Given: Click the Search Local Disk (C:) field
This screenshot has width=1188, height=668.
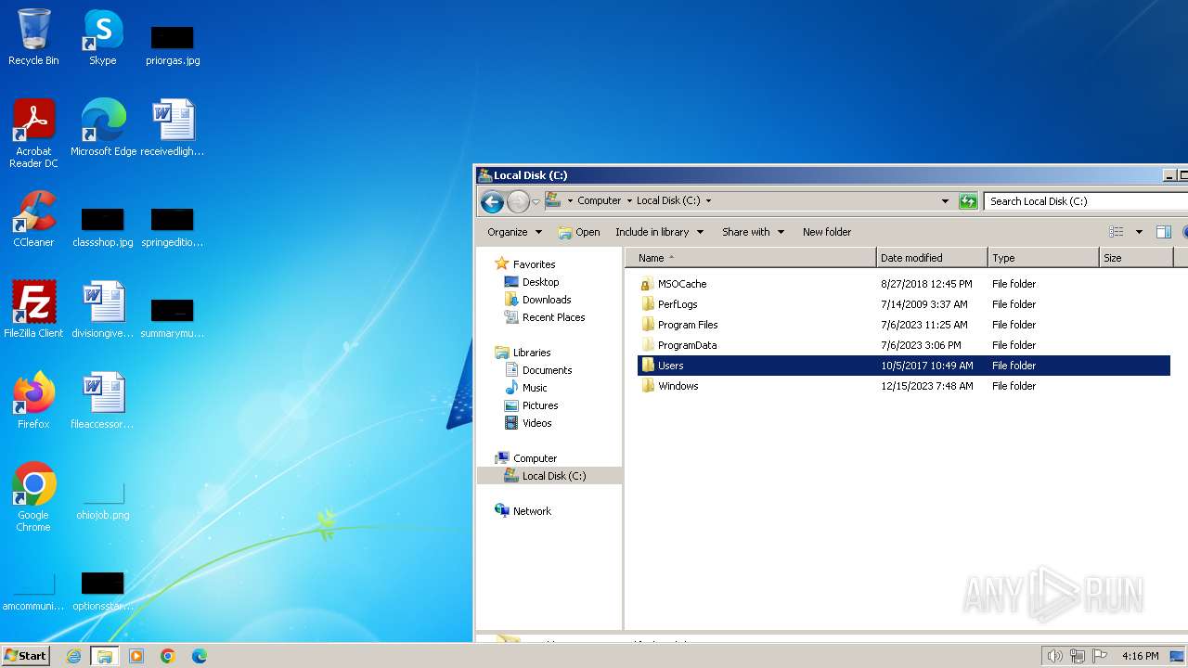Looking at the screenshot, I should tap(1084, 200).
